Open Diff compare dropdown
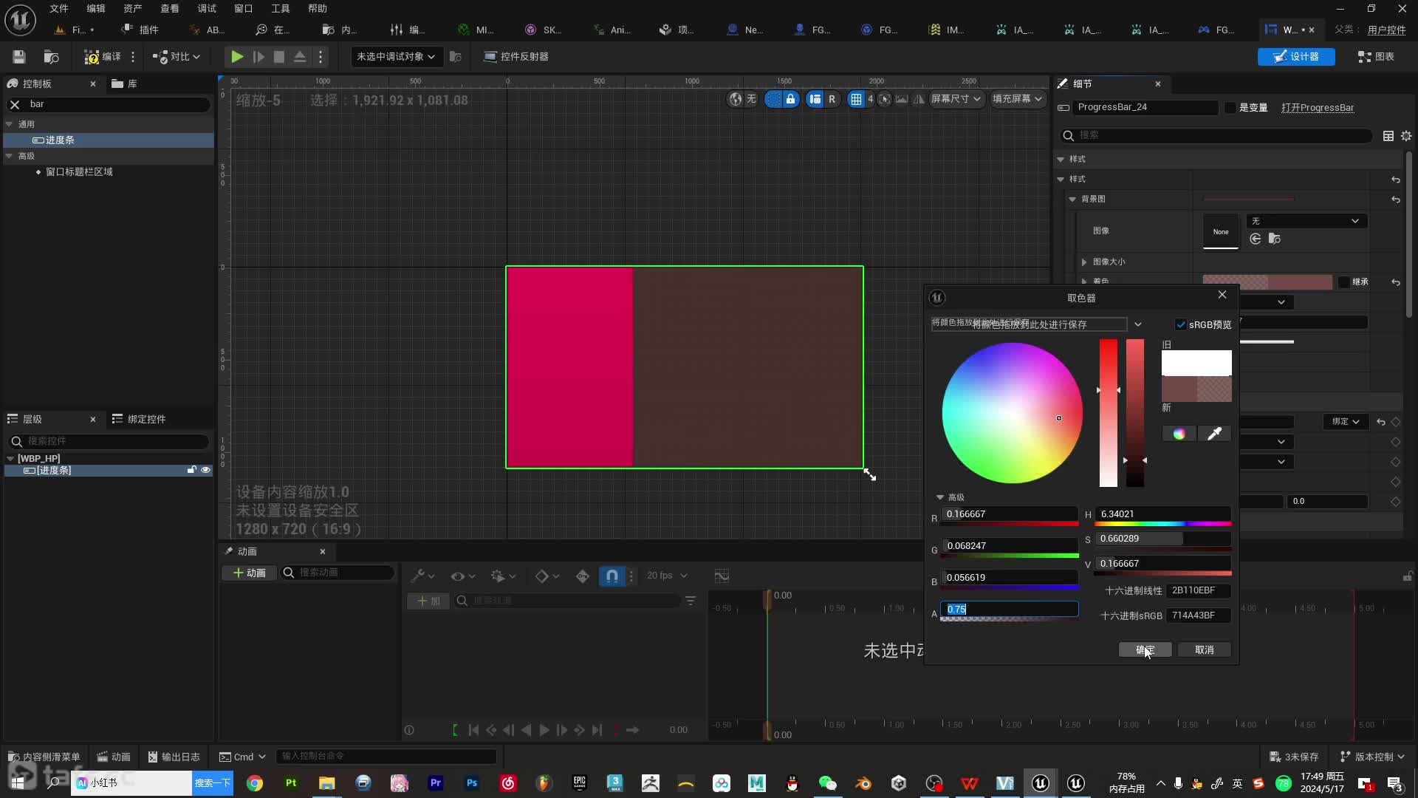 click(x=177, y=57)
